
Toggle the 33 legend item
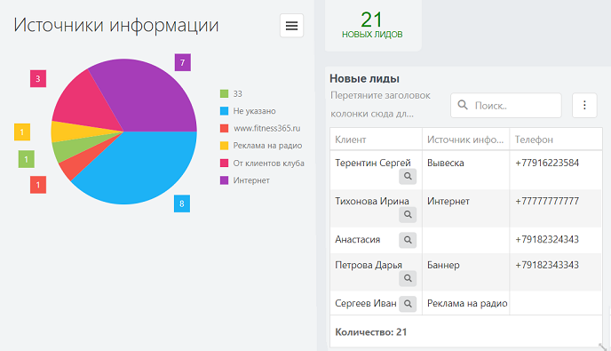click(231, 93)
